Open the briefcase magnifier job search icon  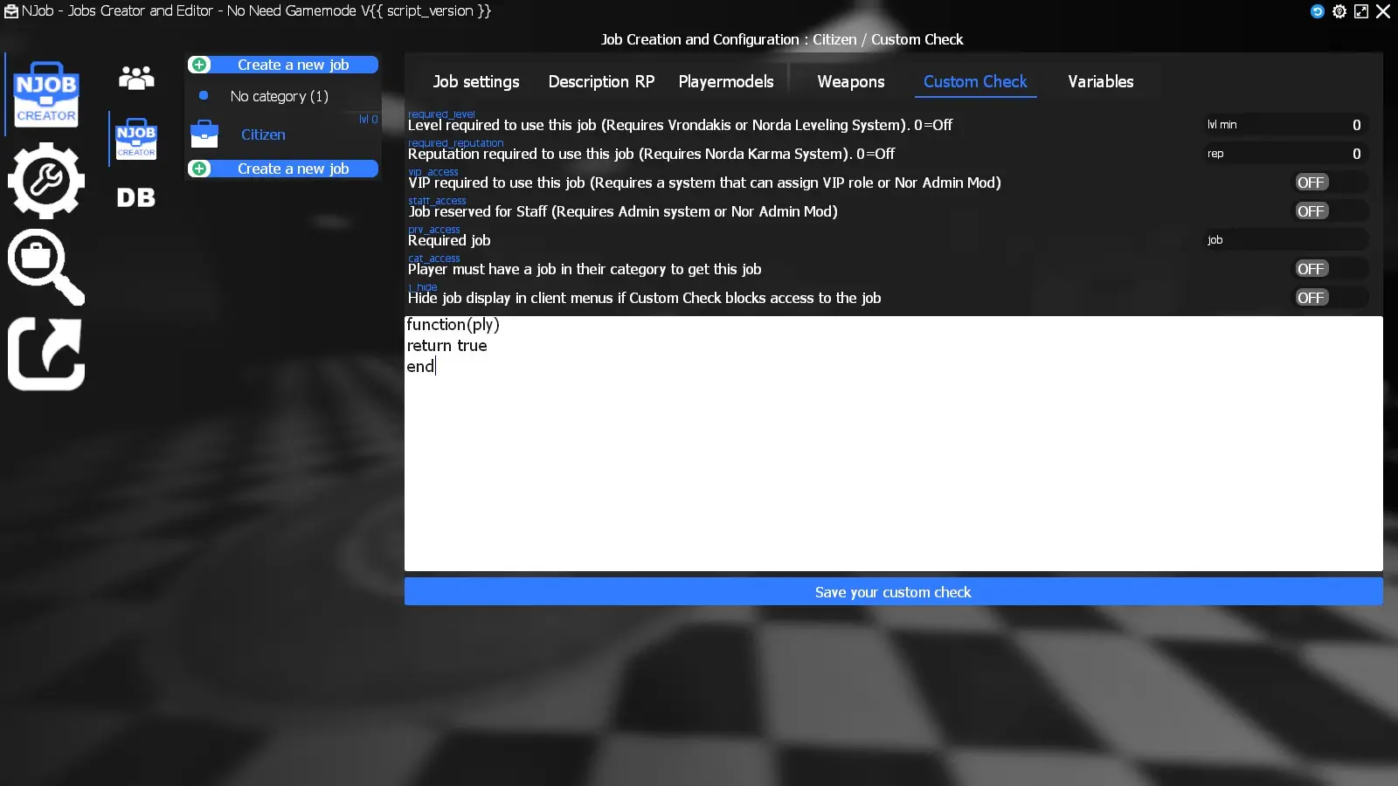click(x=46, y=266)
